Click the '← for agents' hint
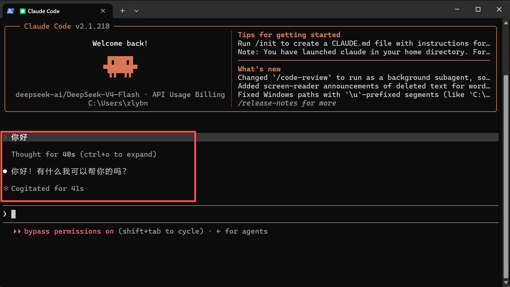 [242, 231]
